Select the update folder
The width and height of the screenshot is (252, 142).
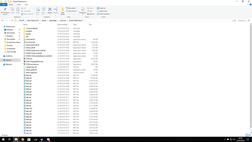(x=28, y=34)
